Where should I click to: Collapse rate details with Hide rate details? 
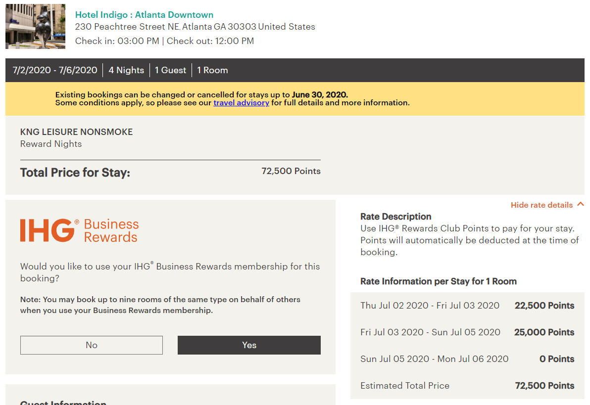541,205
